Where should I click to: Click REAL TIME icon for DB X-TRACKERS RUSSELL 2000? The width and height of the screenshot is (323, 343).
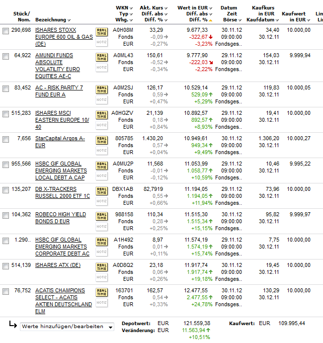tap(102, 191)
